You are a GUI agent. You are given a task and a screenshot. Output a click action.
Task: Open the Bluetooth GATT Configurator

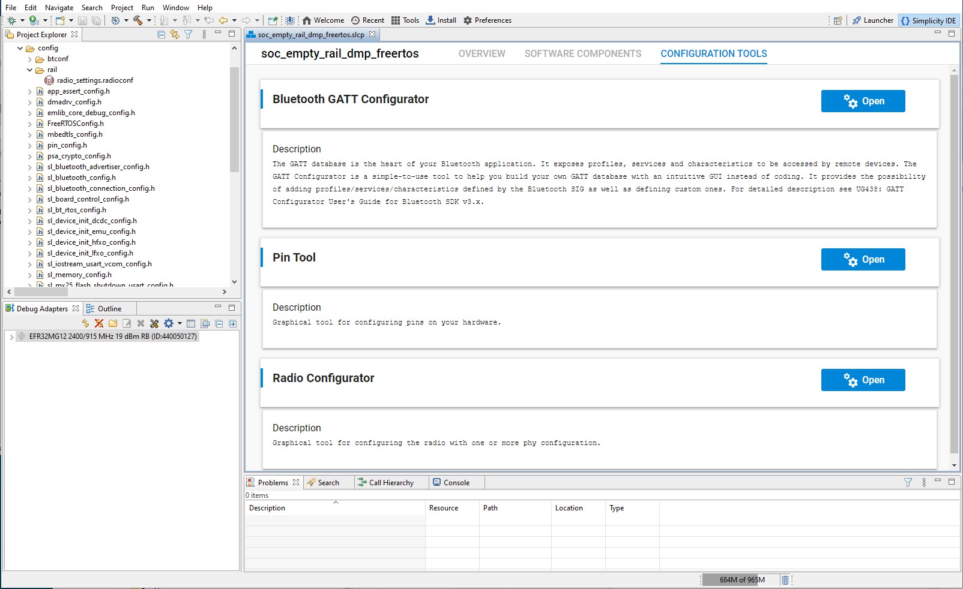pyautogui.click(x=863, y=101)
